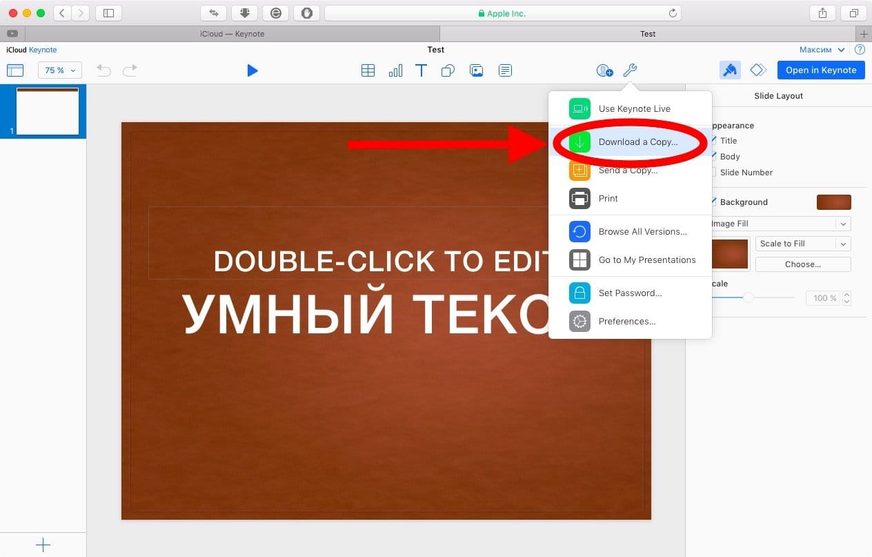This screenshot has height=557, width=872.
Task: Open the Collaborate people icon
Action: (604, 70)
